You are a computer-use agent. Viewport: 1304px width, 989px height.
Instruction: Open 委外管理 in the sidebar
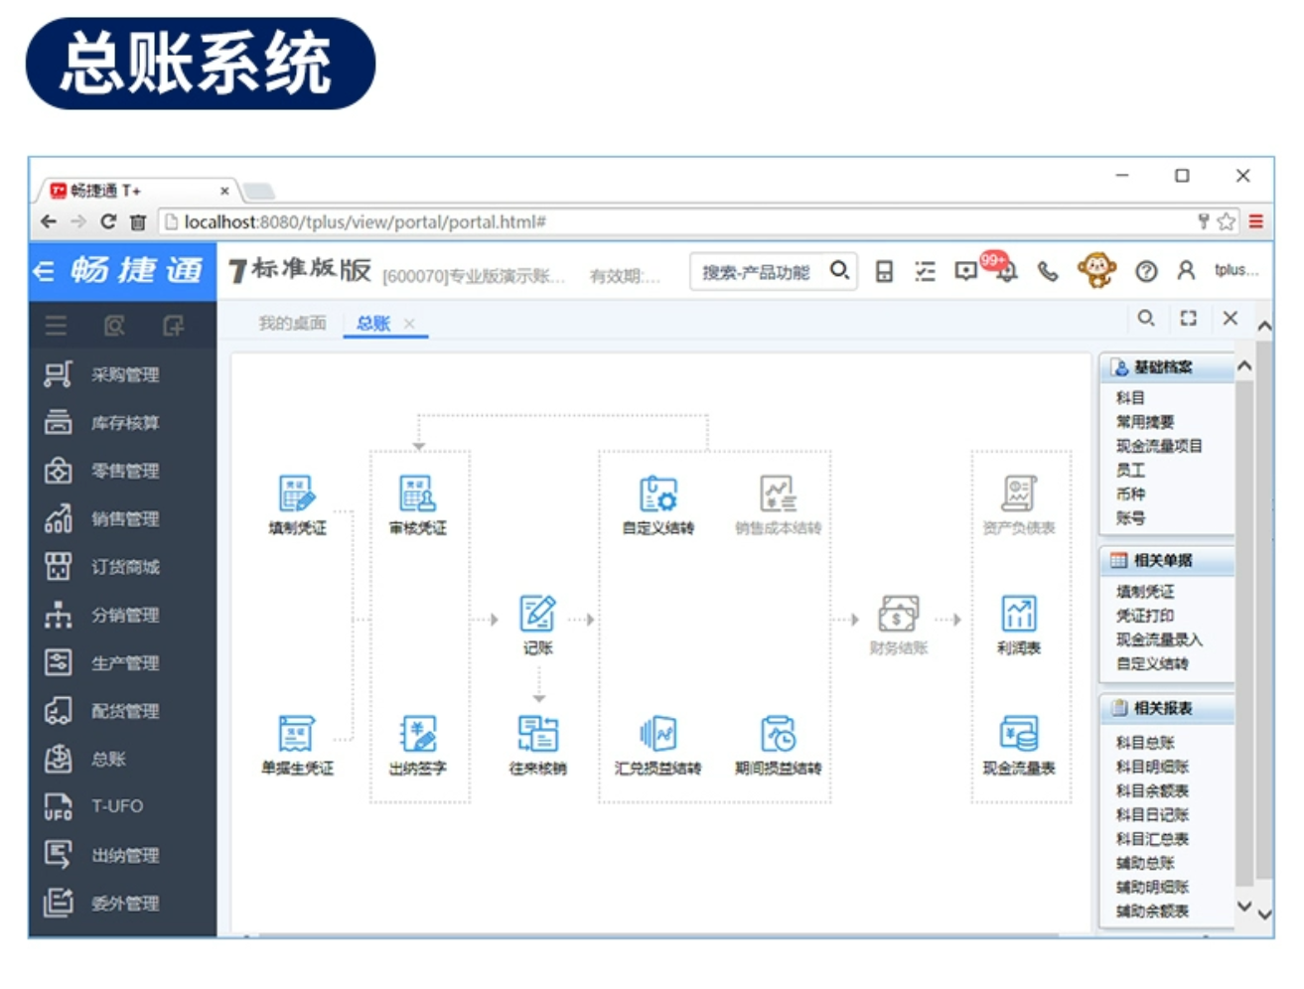(123, 903)
